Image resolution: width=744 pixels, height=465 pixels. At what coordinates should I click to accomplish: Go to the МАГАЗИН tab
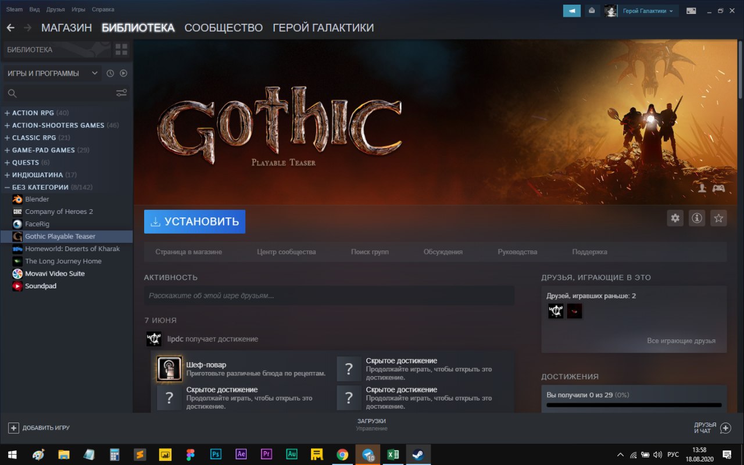coord(66,27)
